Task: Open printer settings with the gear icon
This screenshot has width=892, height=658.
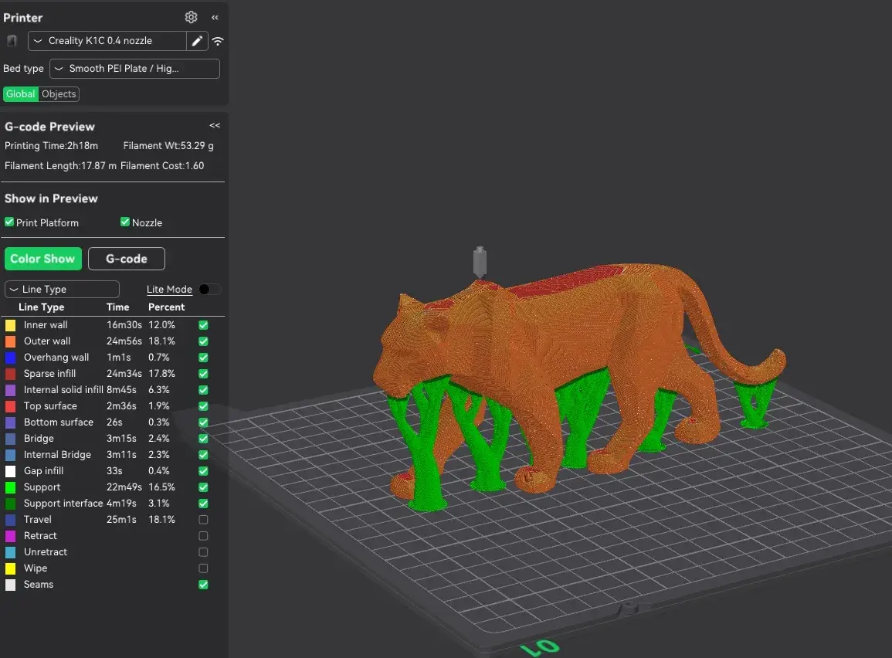Action: [x=191, y=17]
